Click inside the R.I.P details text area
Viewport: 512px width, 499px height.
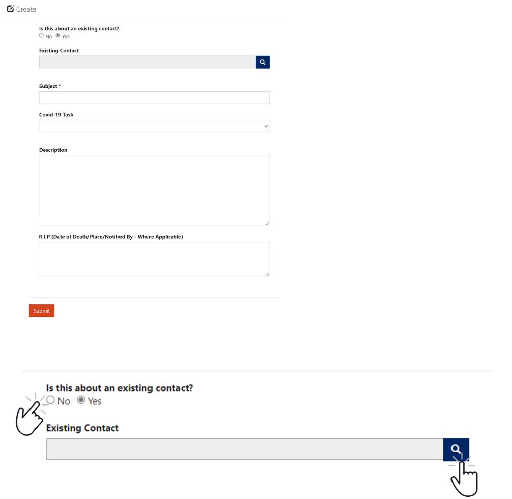point(154,260)
